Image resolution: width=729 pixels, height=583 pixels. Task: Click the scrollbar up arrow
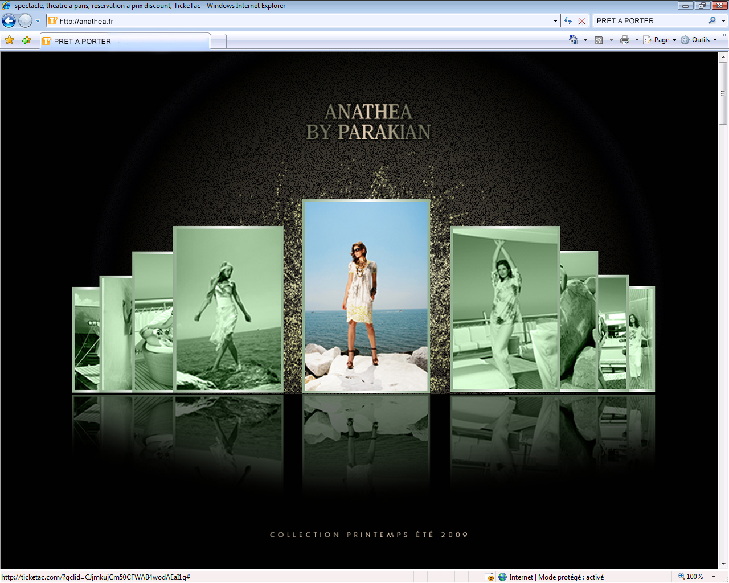click(x=723, y=57)
